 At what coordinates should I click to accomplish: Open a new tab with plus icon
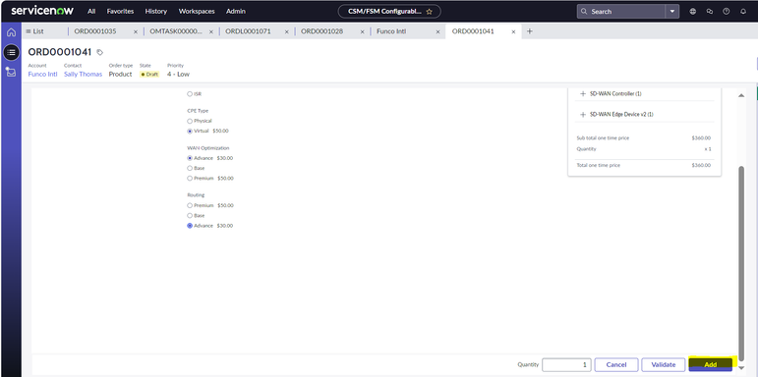pyautogui.click(x=529, y=31)
